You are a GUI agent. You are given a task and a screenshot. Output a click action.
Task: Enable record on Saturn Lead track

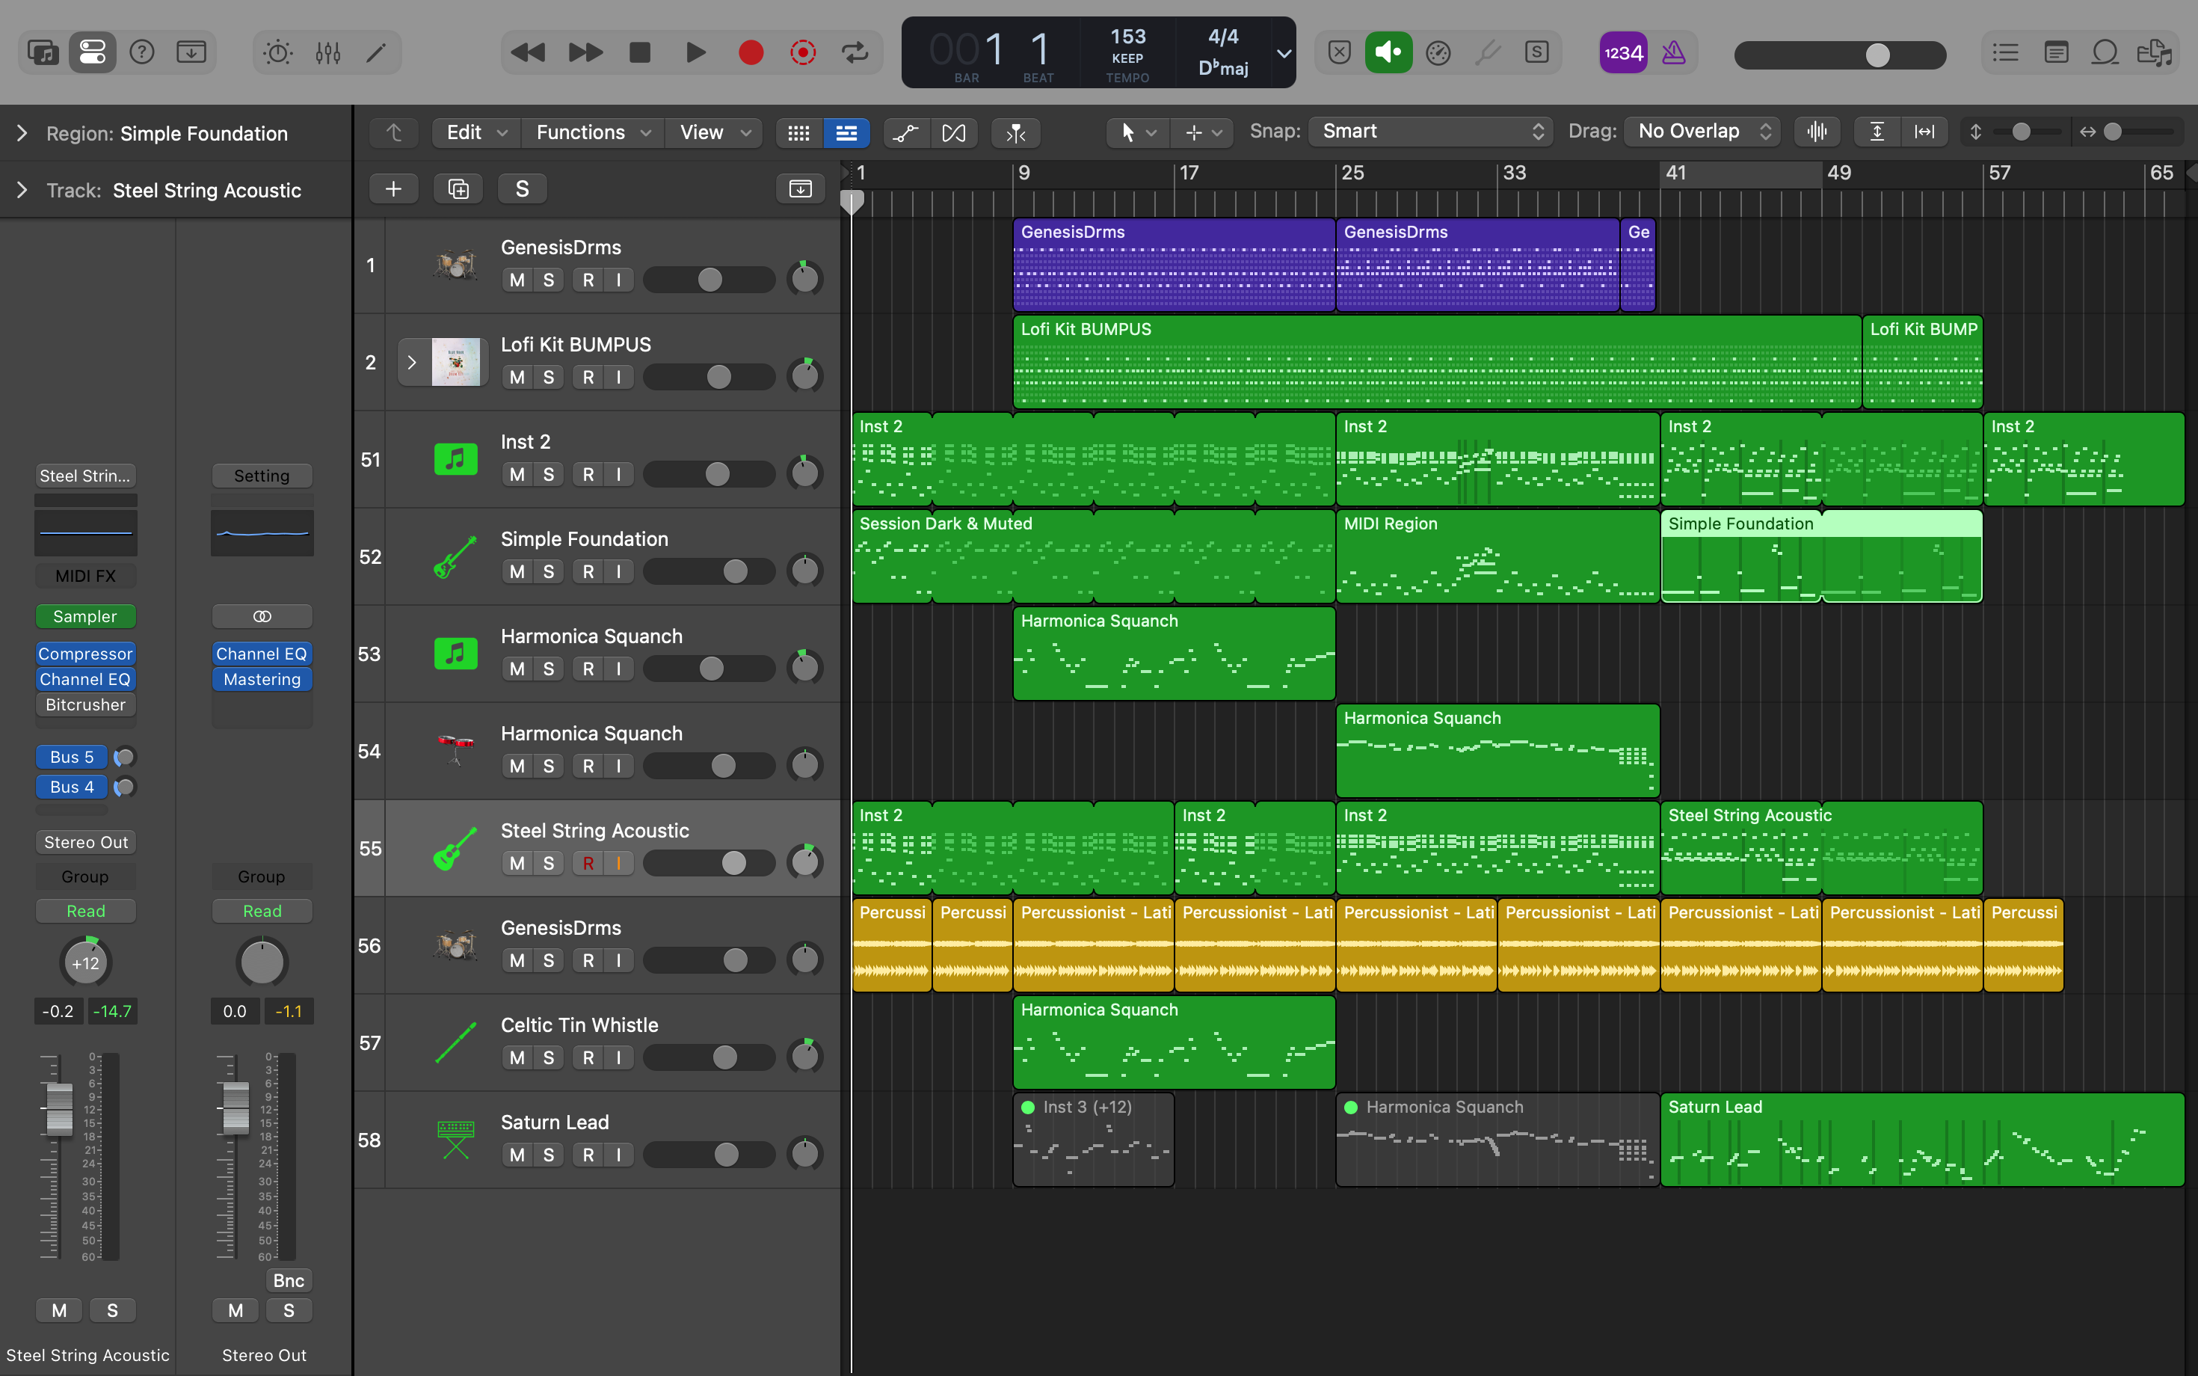point(588,1155)
